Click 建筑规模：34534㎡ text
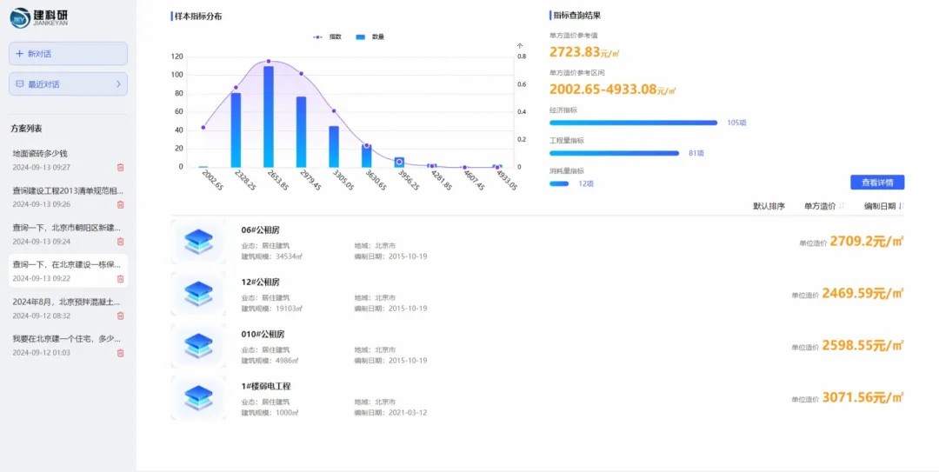This screenshot has height=472, width=939. [x=272, y=256]
